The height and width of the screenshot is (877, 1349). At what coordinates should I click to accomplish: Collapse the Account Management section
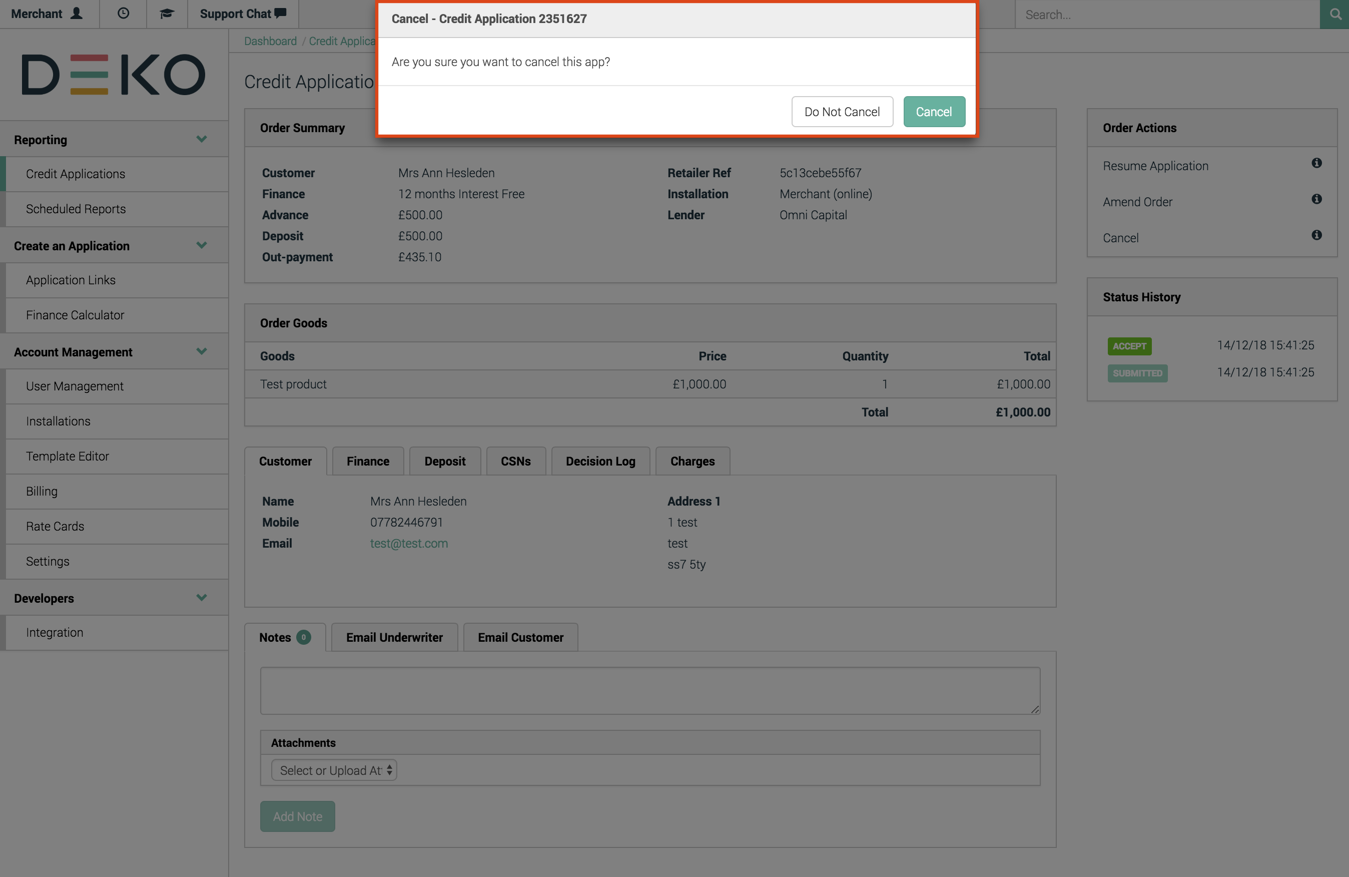click(x=201, y=351)
